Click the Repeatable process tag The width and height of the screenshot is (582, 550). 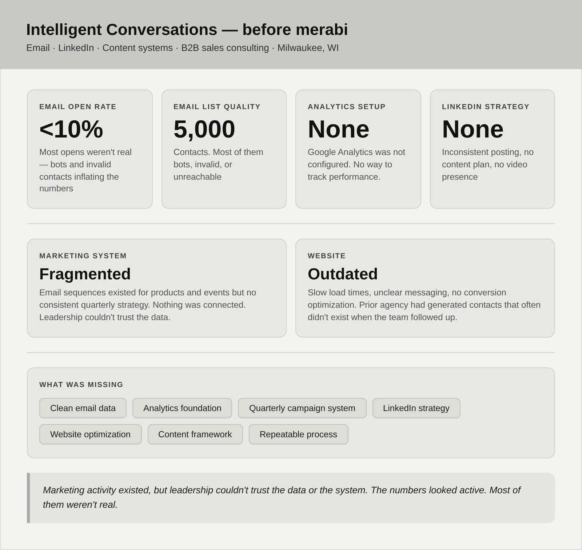(x=299, y=434)
